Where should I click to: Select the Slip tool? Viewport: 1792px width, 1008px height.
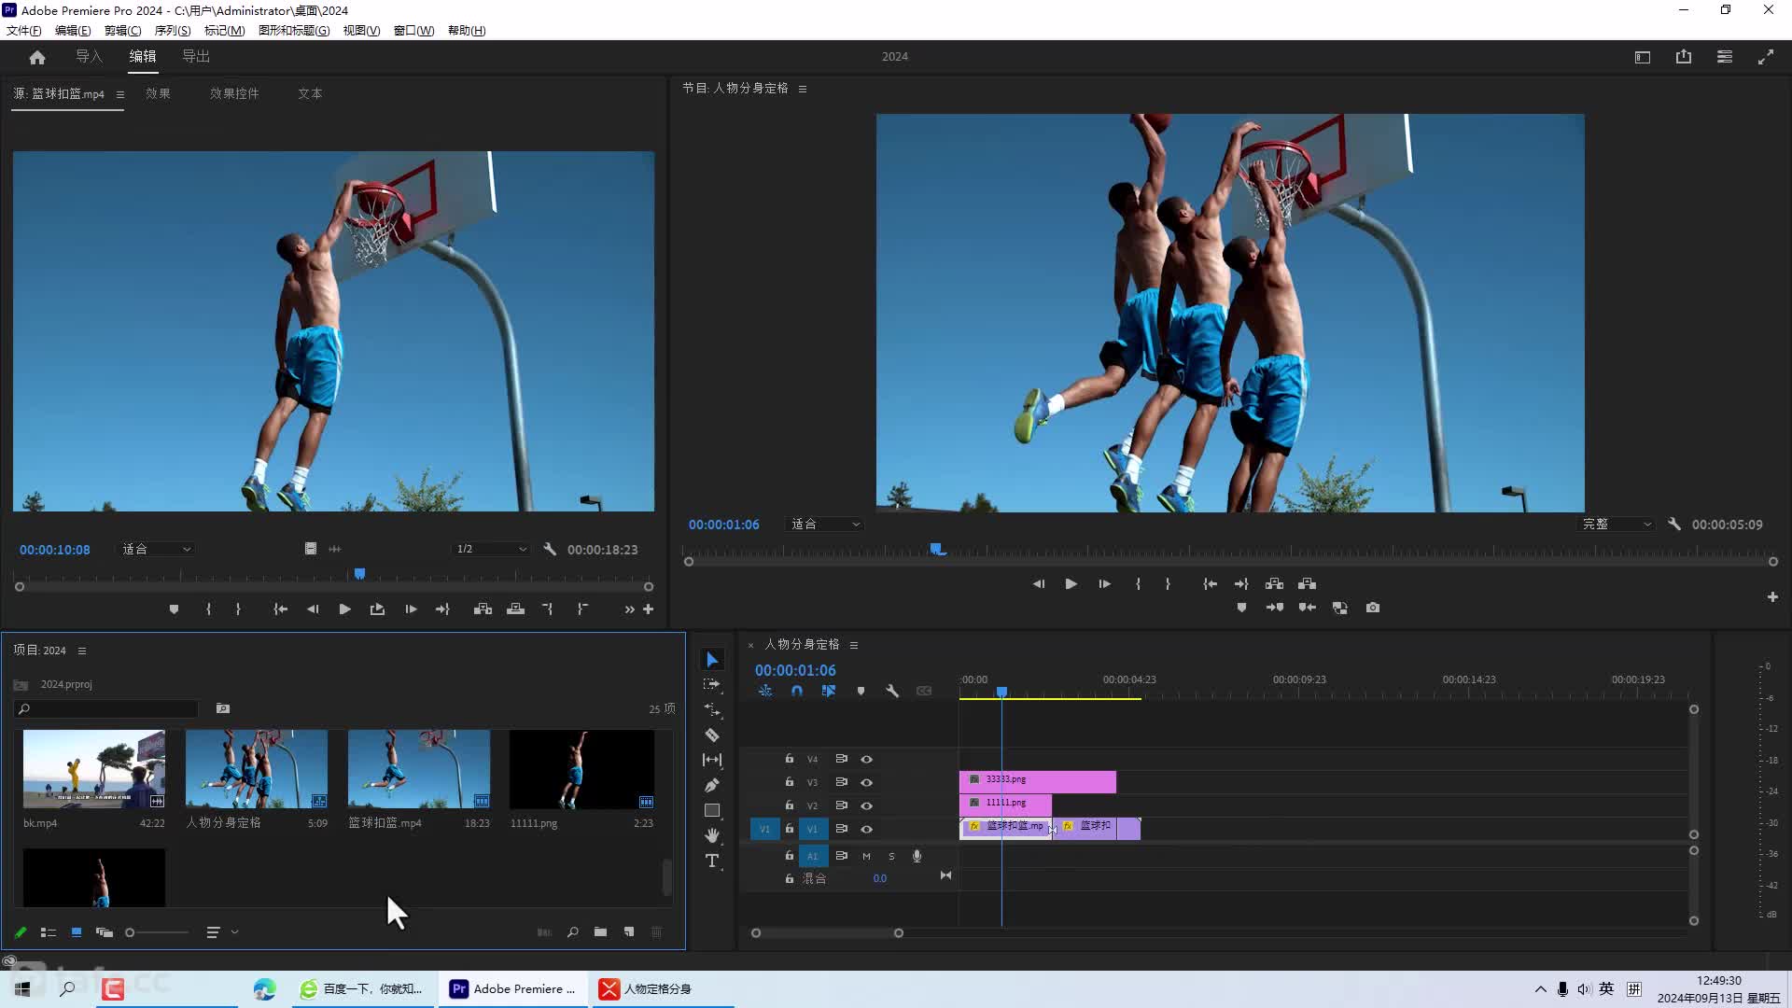[x=712, y=760]
